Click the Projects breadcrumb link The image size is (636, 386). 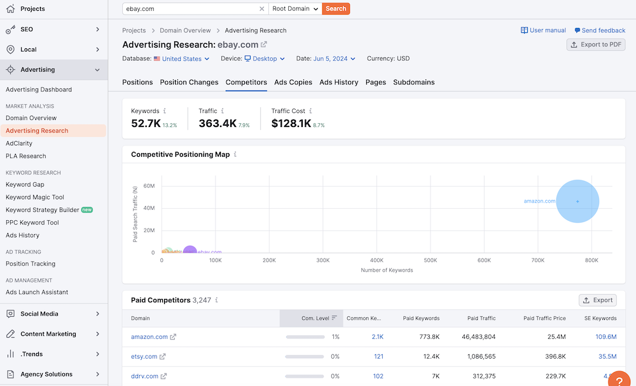click(134, 30)
